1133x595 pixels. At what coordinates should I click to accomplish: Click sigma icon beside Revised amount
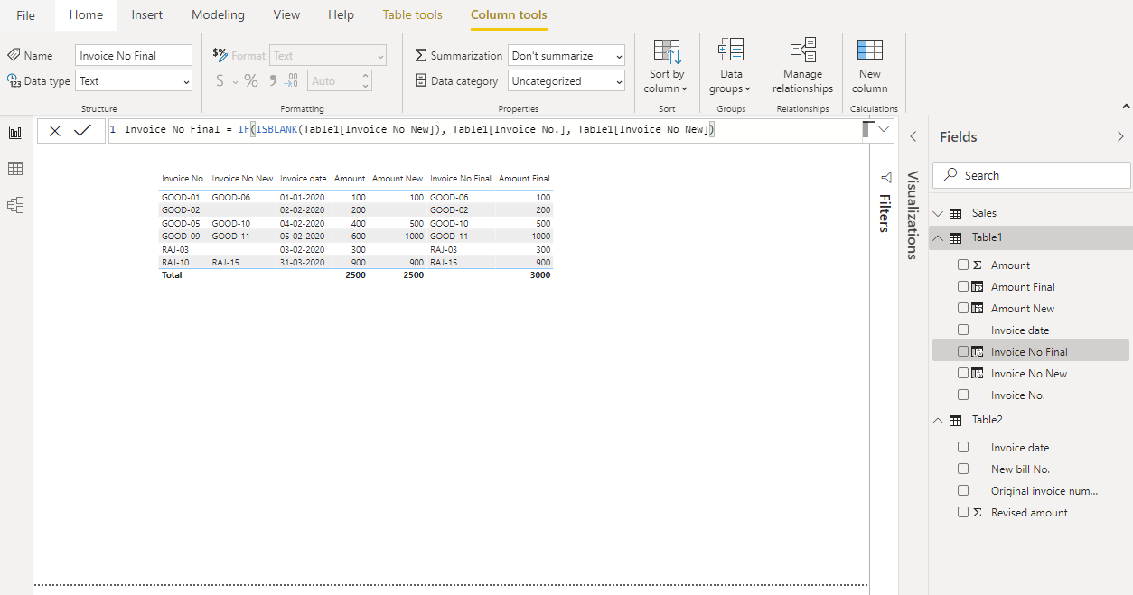tap(977, 513)
